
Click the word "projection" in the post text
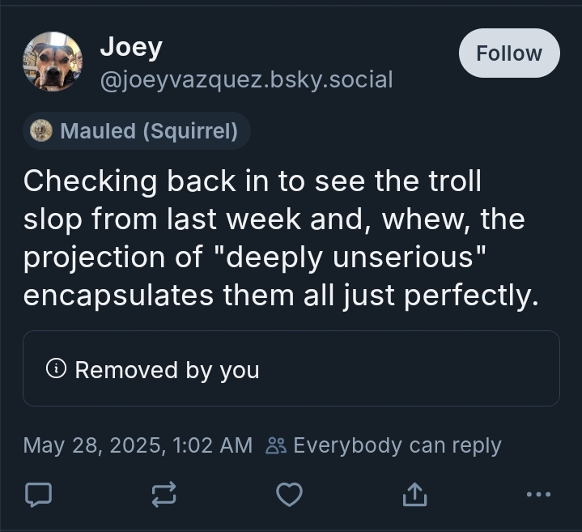[99, 257]
